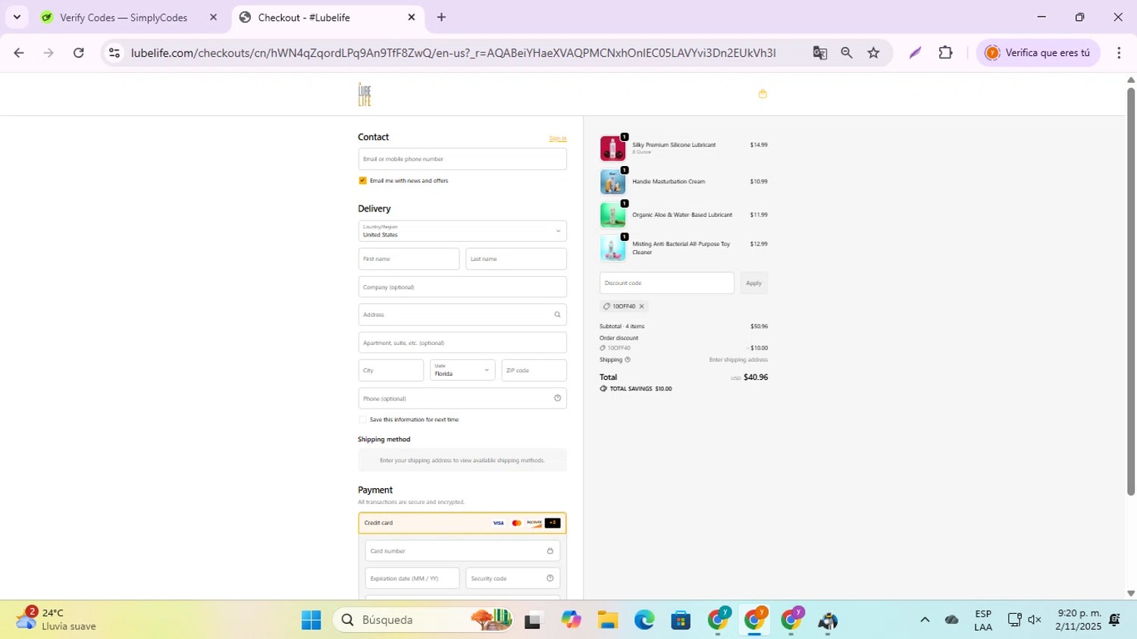
Task: Click the page vertical scrollbar
Action: tap(1131, 292)
